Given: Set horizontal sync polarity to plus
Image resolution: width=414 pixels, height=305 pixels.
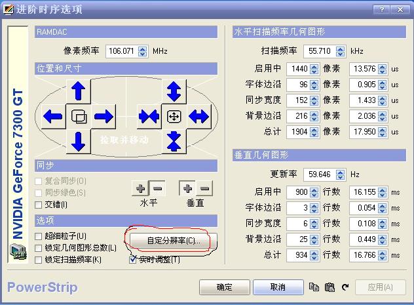Looking at the screenshot, I should click(140, 188).
